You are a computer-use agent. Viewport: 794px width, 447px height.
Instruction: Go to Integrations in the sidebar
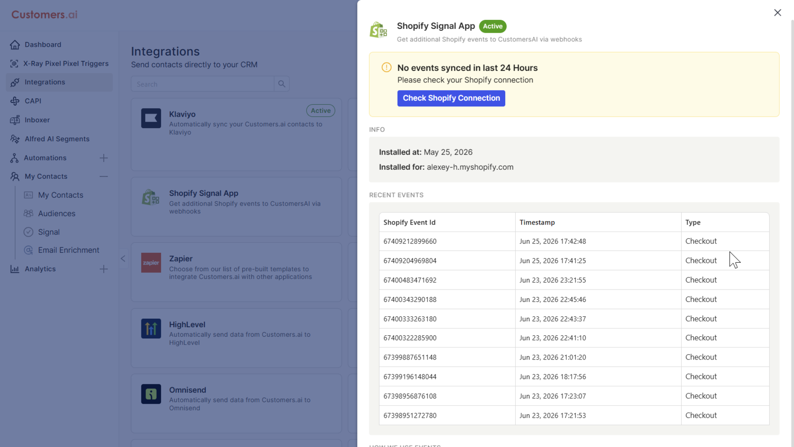coord(60,82)
